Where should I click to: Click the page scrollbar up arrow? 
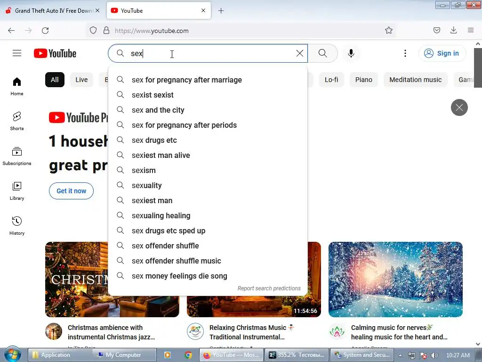click(478, 44)
